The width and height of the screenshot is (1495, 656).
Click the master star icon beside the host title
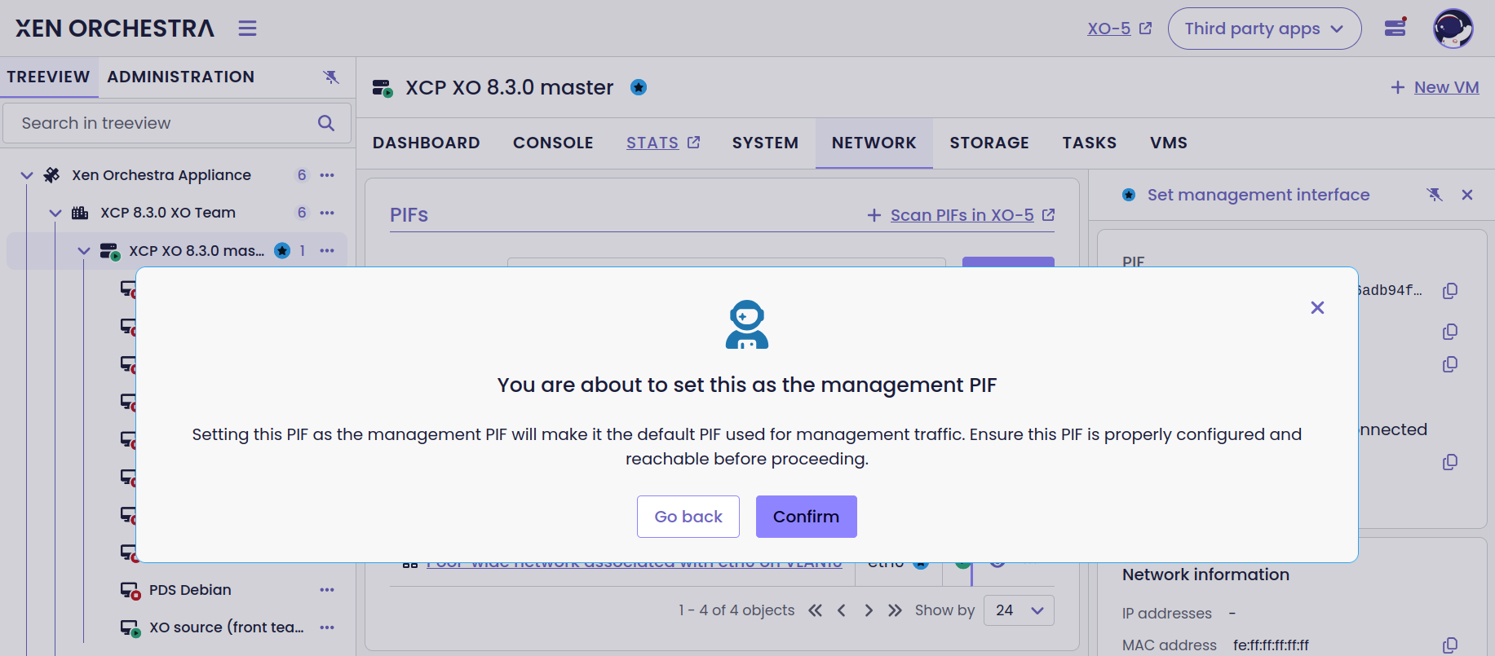click(x=639, y=87)
